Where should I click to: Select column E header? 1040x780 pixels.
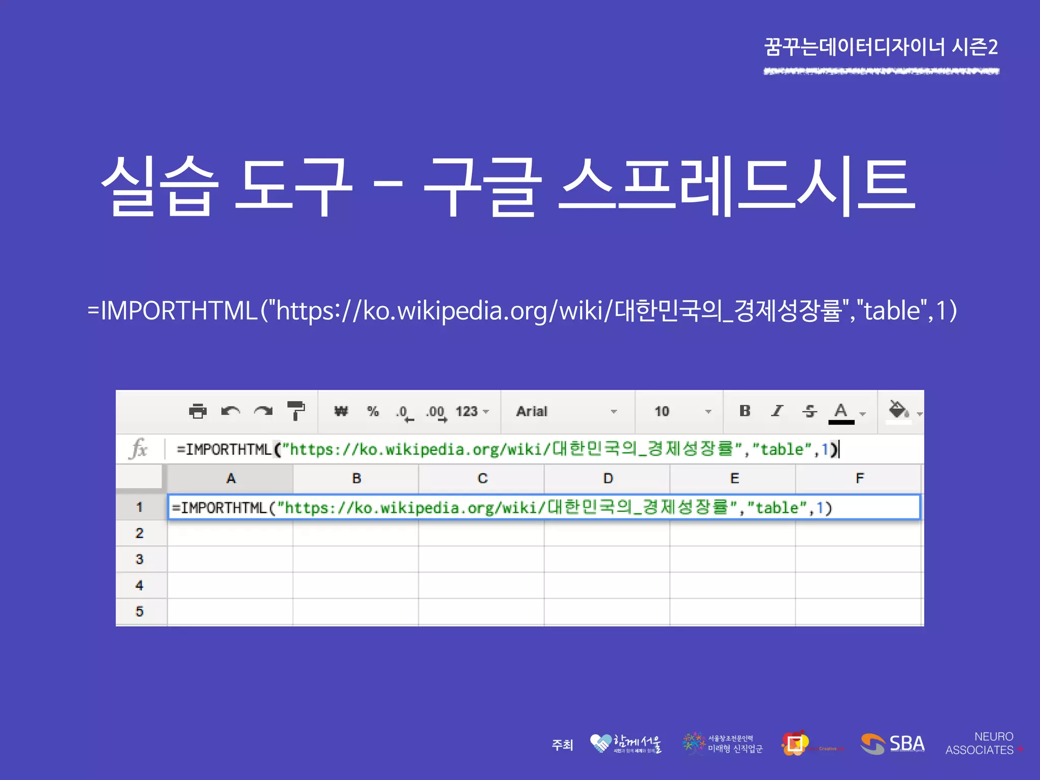[734, 478]
